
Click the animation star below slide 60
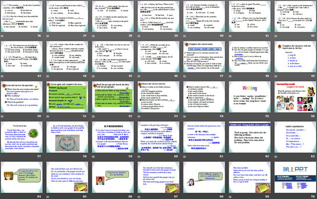tap(139, 156)
